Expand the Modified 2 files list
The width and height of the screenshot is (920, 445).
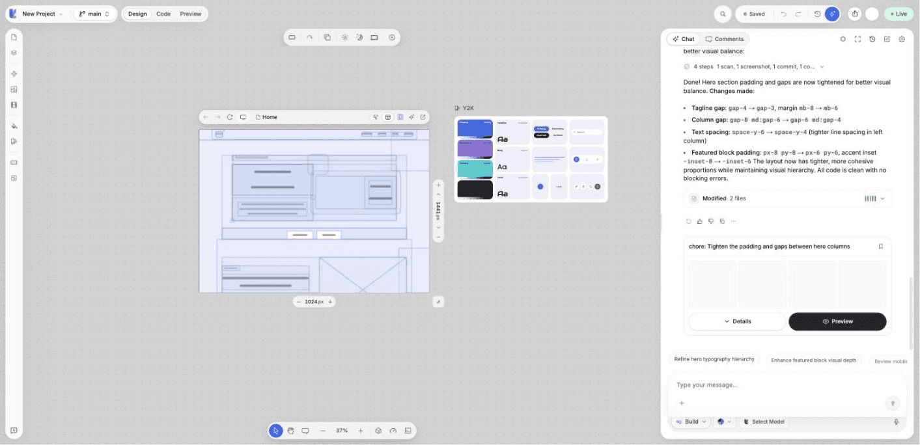788,198
